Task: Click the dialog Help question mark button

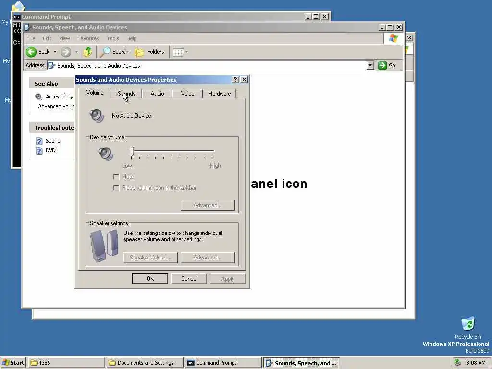Action: tap(235, 80)
